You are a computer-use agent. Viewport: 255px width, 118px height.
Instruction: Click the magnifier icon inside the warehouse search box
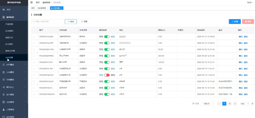[x=34, y=21]
